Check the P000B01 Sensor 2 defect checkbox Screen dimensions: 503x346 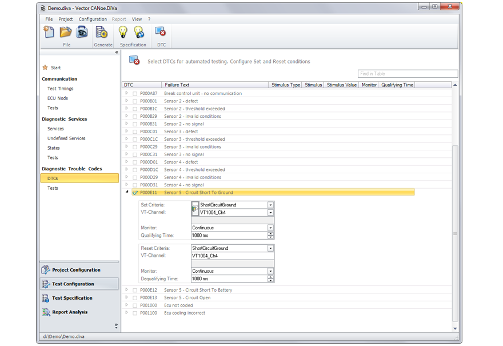pos(135,101)
